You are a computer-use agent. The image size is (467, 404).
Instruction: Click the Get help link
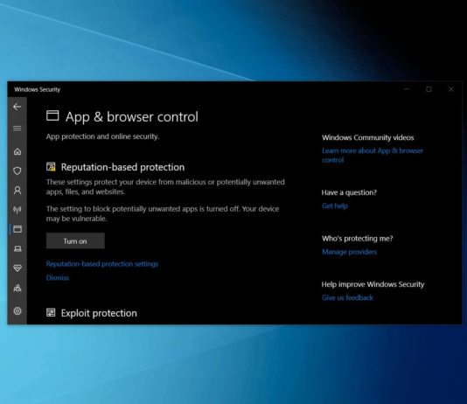coord(335,205)
